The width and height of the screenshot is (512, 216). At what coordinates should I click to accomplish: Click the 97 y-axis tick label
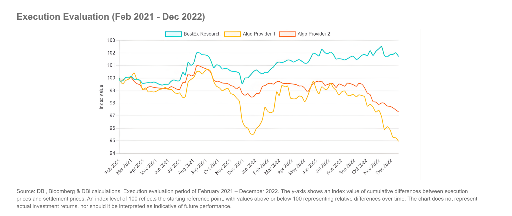pyautogui.click(x=112, y=116)
